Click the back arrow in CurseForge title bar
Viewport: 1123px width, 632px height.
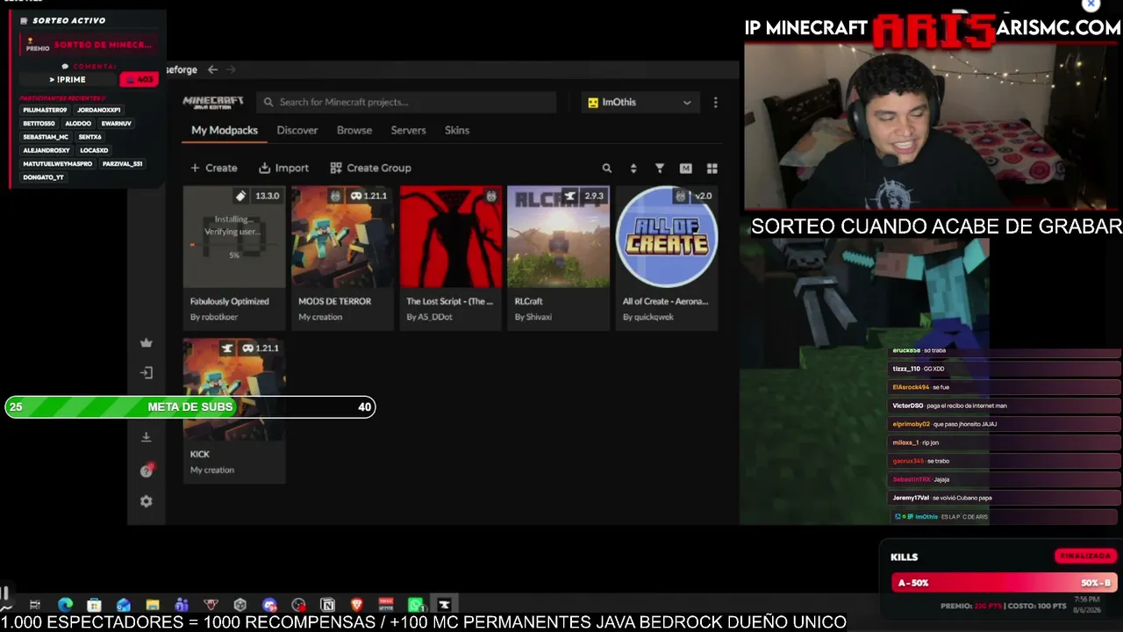click(x=212, y=69)
